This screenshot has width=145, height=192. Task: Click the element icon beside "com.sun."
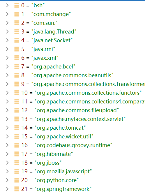(17, 23)
